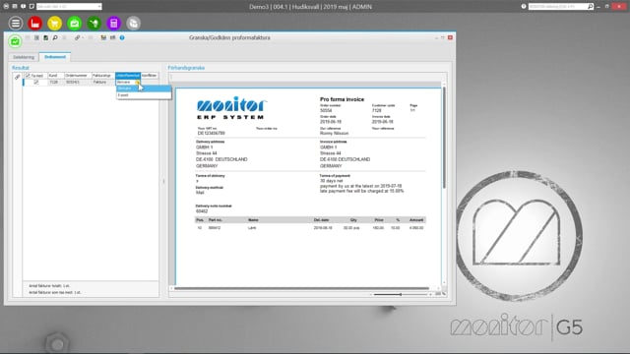Click the paperclip icon beside results grid
The height and width of the screenshot is (354, 630).
17,77
